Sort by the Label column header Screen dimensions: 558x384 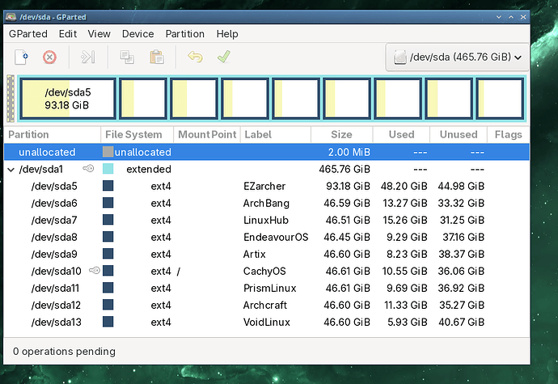276,134
